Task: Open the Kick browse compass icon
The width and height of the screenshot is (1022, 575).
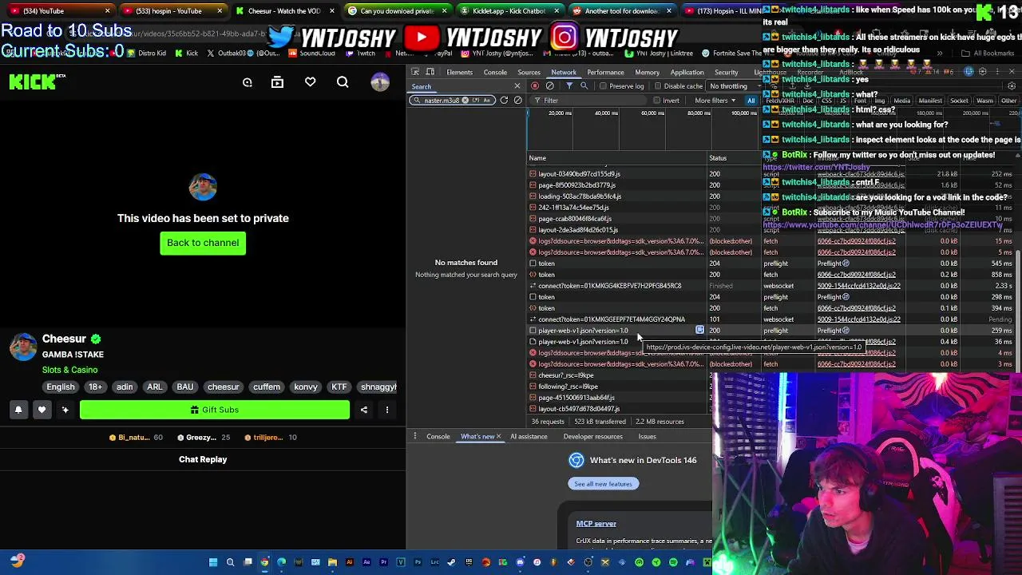Action: click(248, 82)
